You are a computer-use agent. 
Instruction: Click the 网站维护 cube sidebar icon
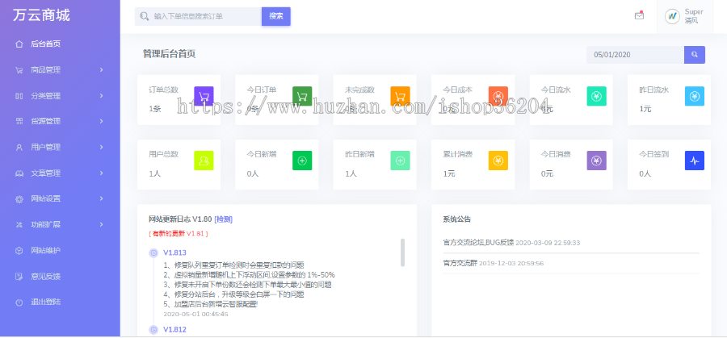(x=19, y=251)
